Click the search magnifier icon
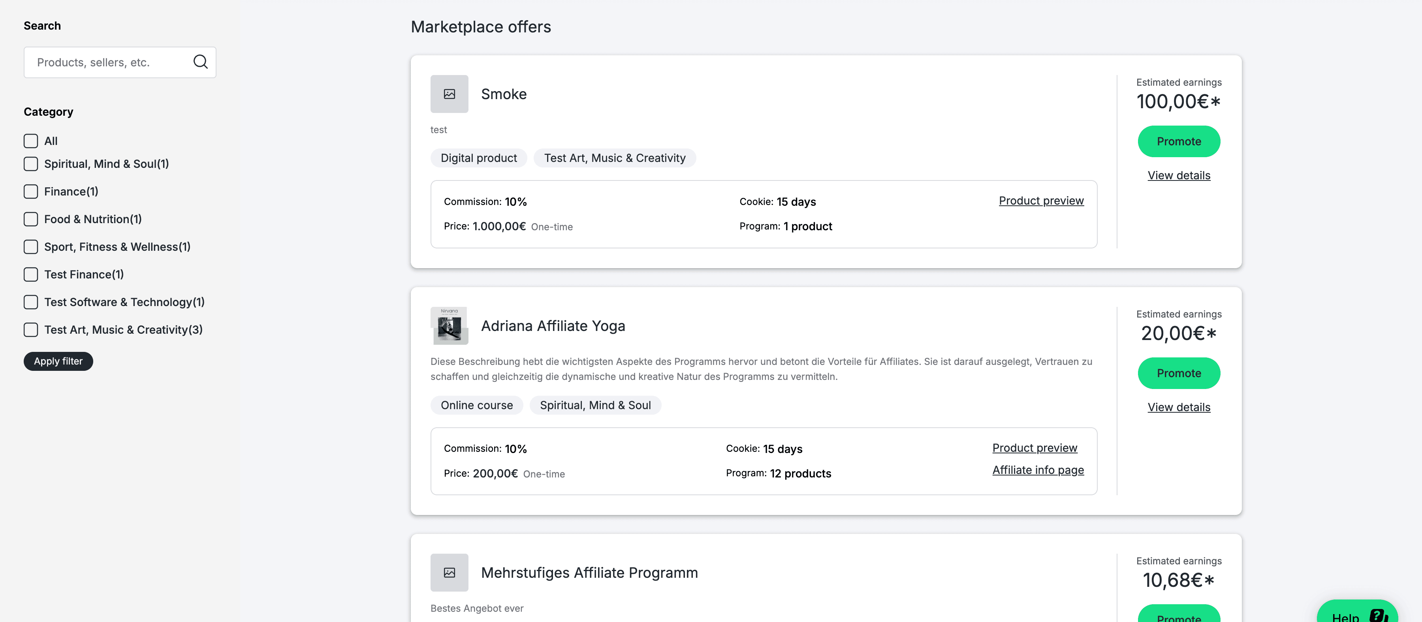1422x622 pixels. (200, 62)
